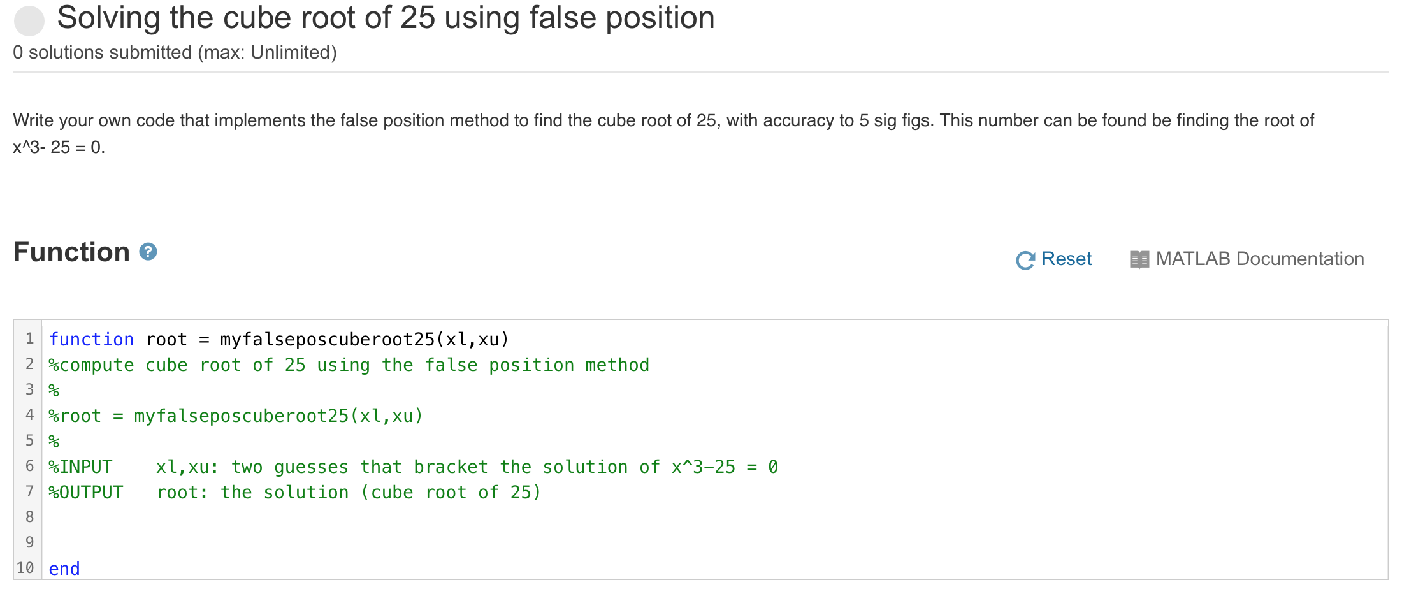Viewport: 1402px width, 594px height.
Task: Click the Function section heading
Action: pyautogui.click(x=71, y=252)
